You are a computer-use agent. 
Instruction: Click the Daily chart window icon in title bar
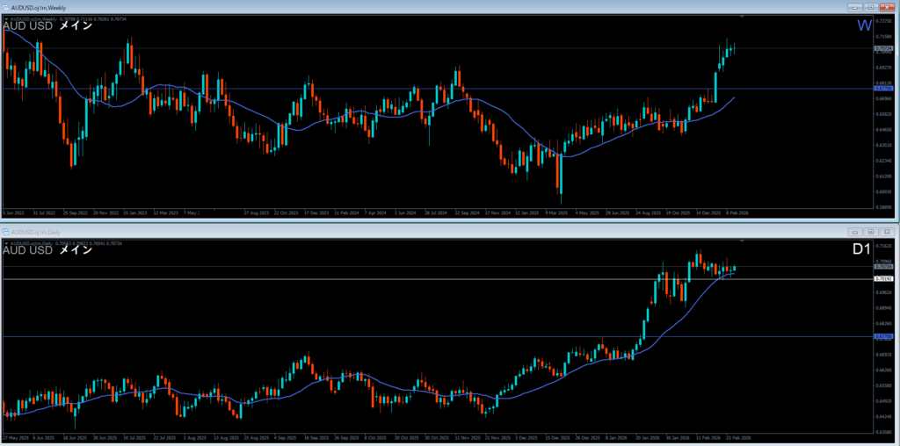point(6,231)
